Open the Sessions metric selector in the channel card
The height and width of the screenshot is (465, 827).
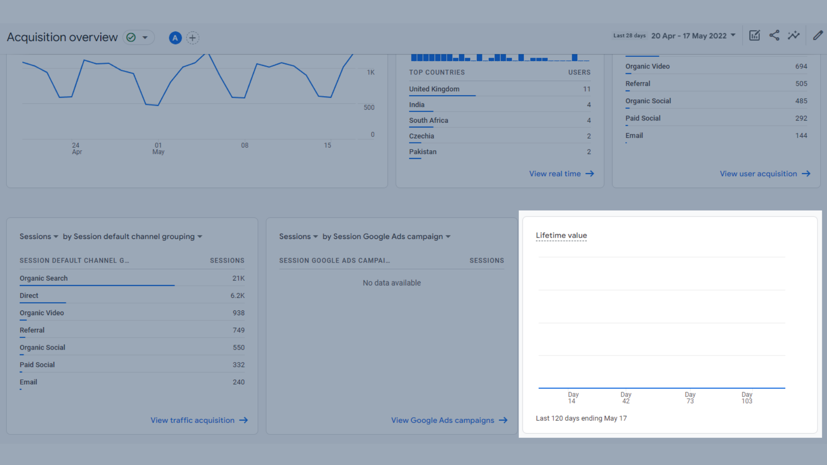point(38,236)
